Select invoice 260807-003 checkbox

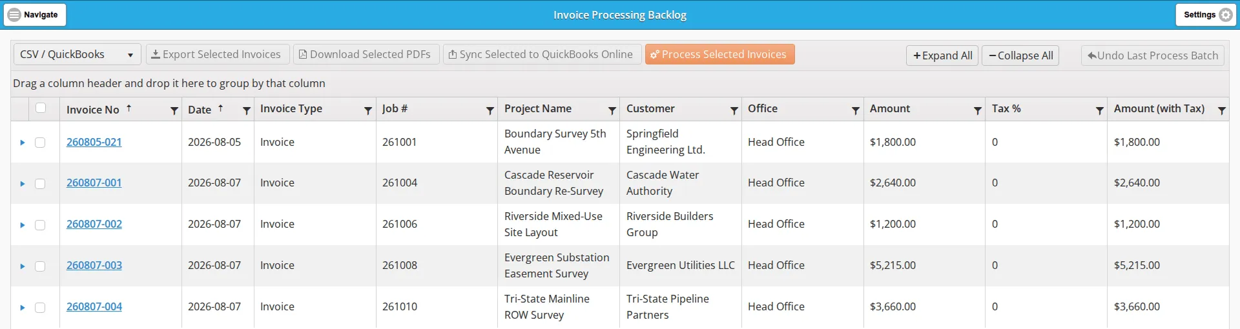click(x=40, y=266)
